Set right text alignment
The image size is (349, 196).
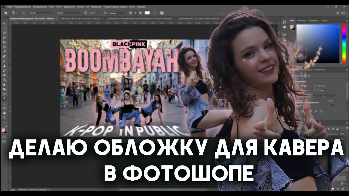[140, 13]
